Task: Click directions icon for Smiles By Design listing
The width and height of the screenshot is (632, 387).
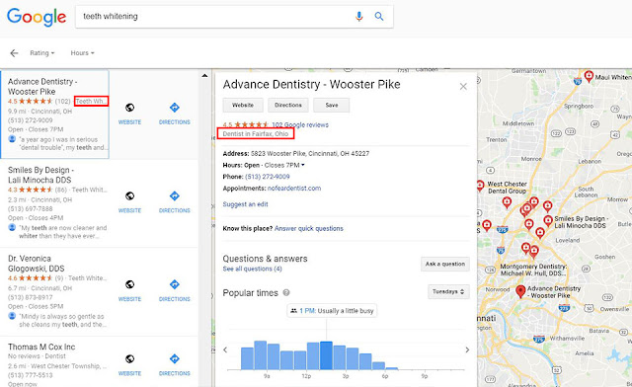Action: coord(175,195)
